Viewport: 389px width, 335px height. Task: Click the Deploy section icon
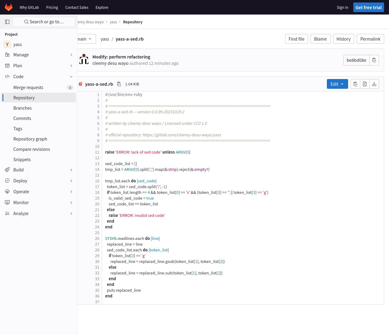[7, 181]
